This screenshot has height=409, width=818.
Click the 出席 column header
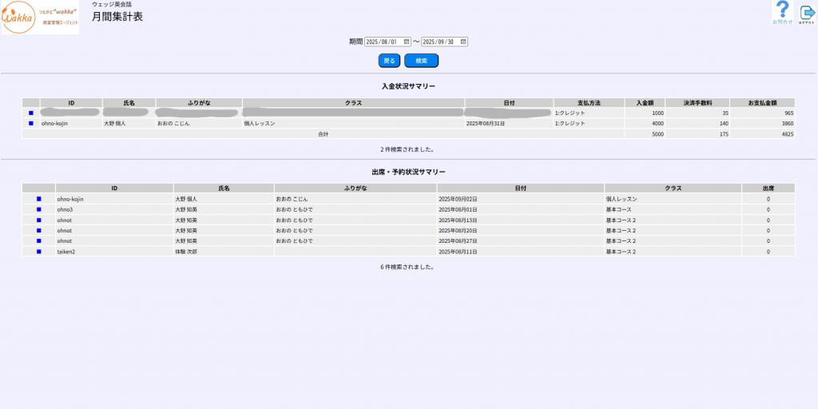click(768, 189)
